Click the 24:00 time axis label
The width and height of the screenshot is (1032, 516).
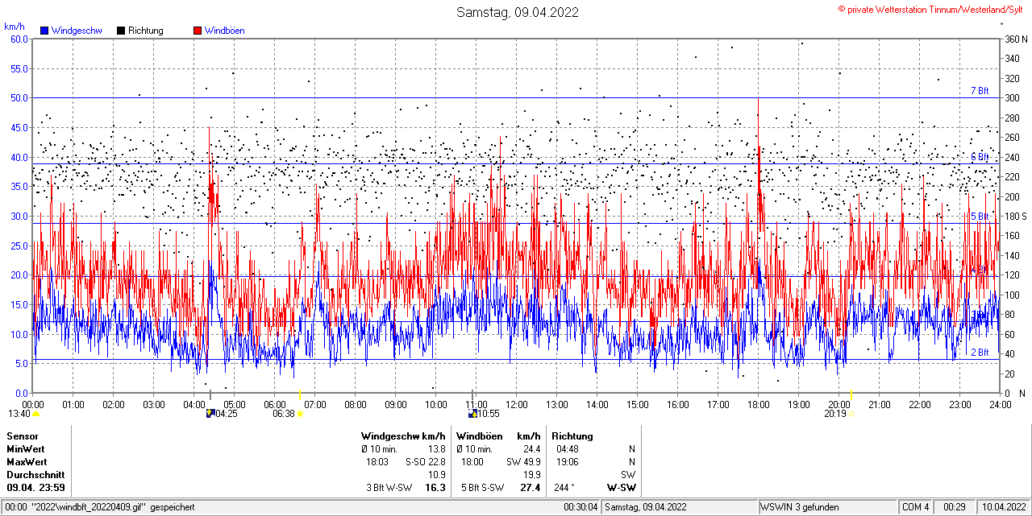pyautogui.click(x=1001, y=404)
